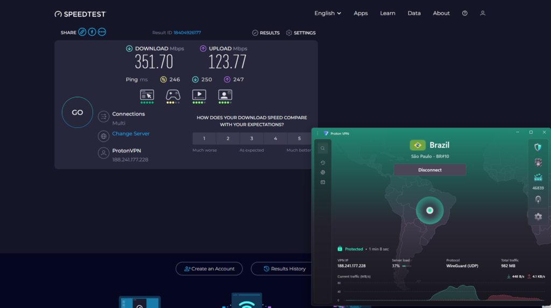Click the ProtonVPN provider person icon

[x=103, y=153]
